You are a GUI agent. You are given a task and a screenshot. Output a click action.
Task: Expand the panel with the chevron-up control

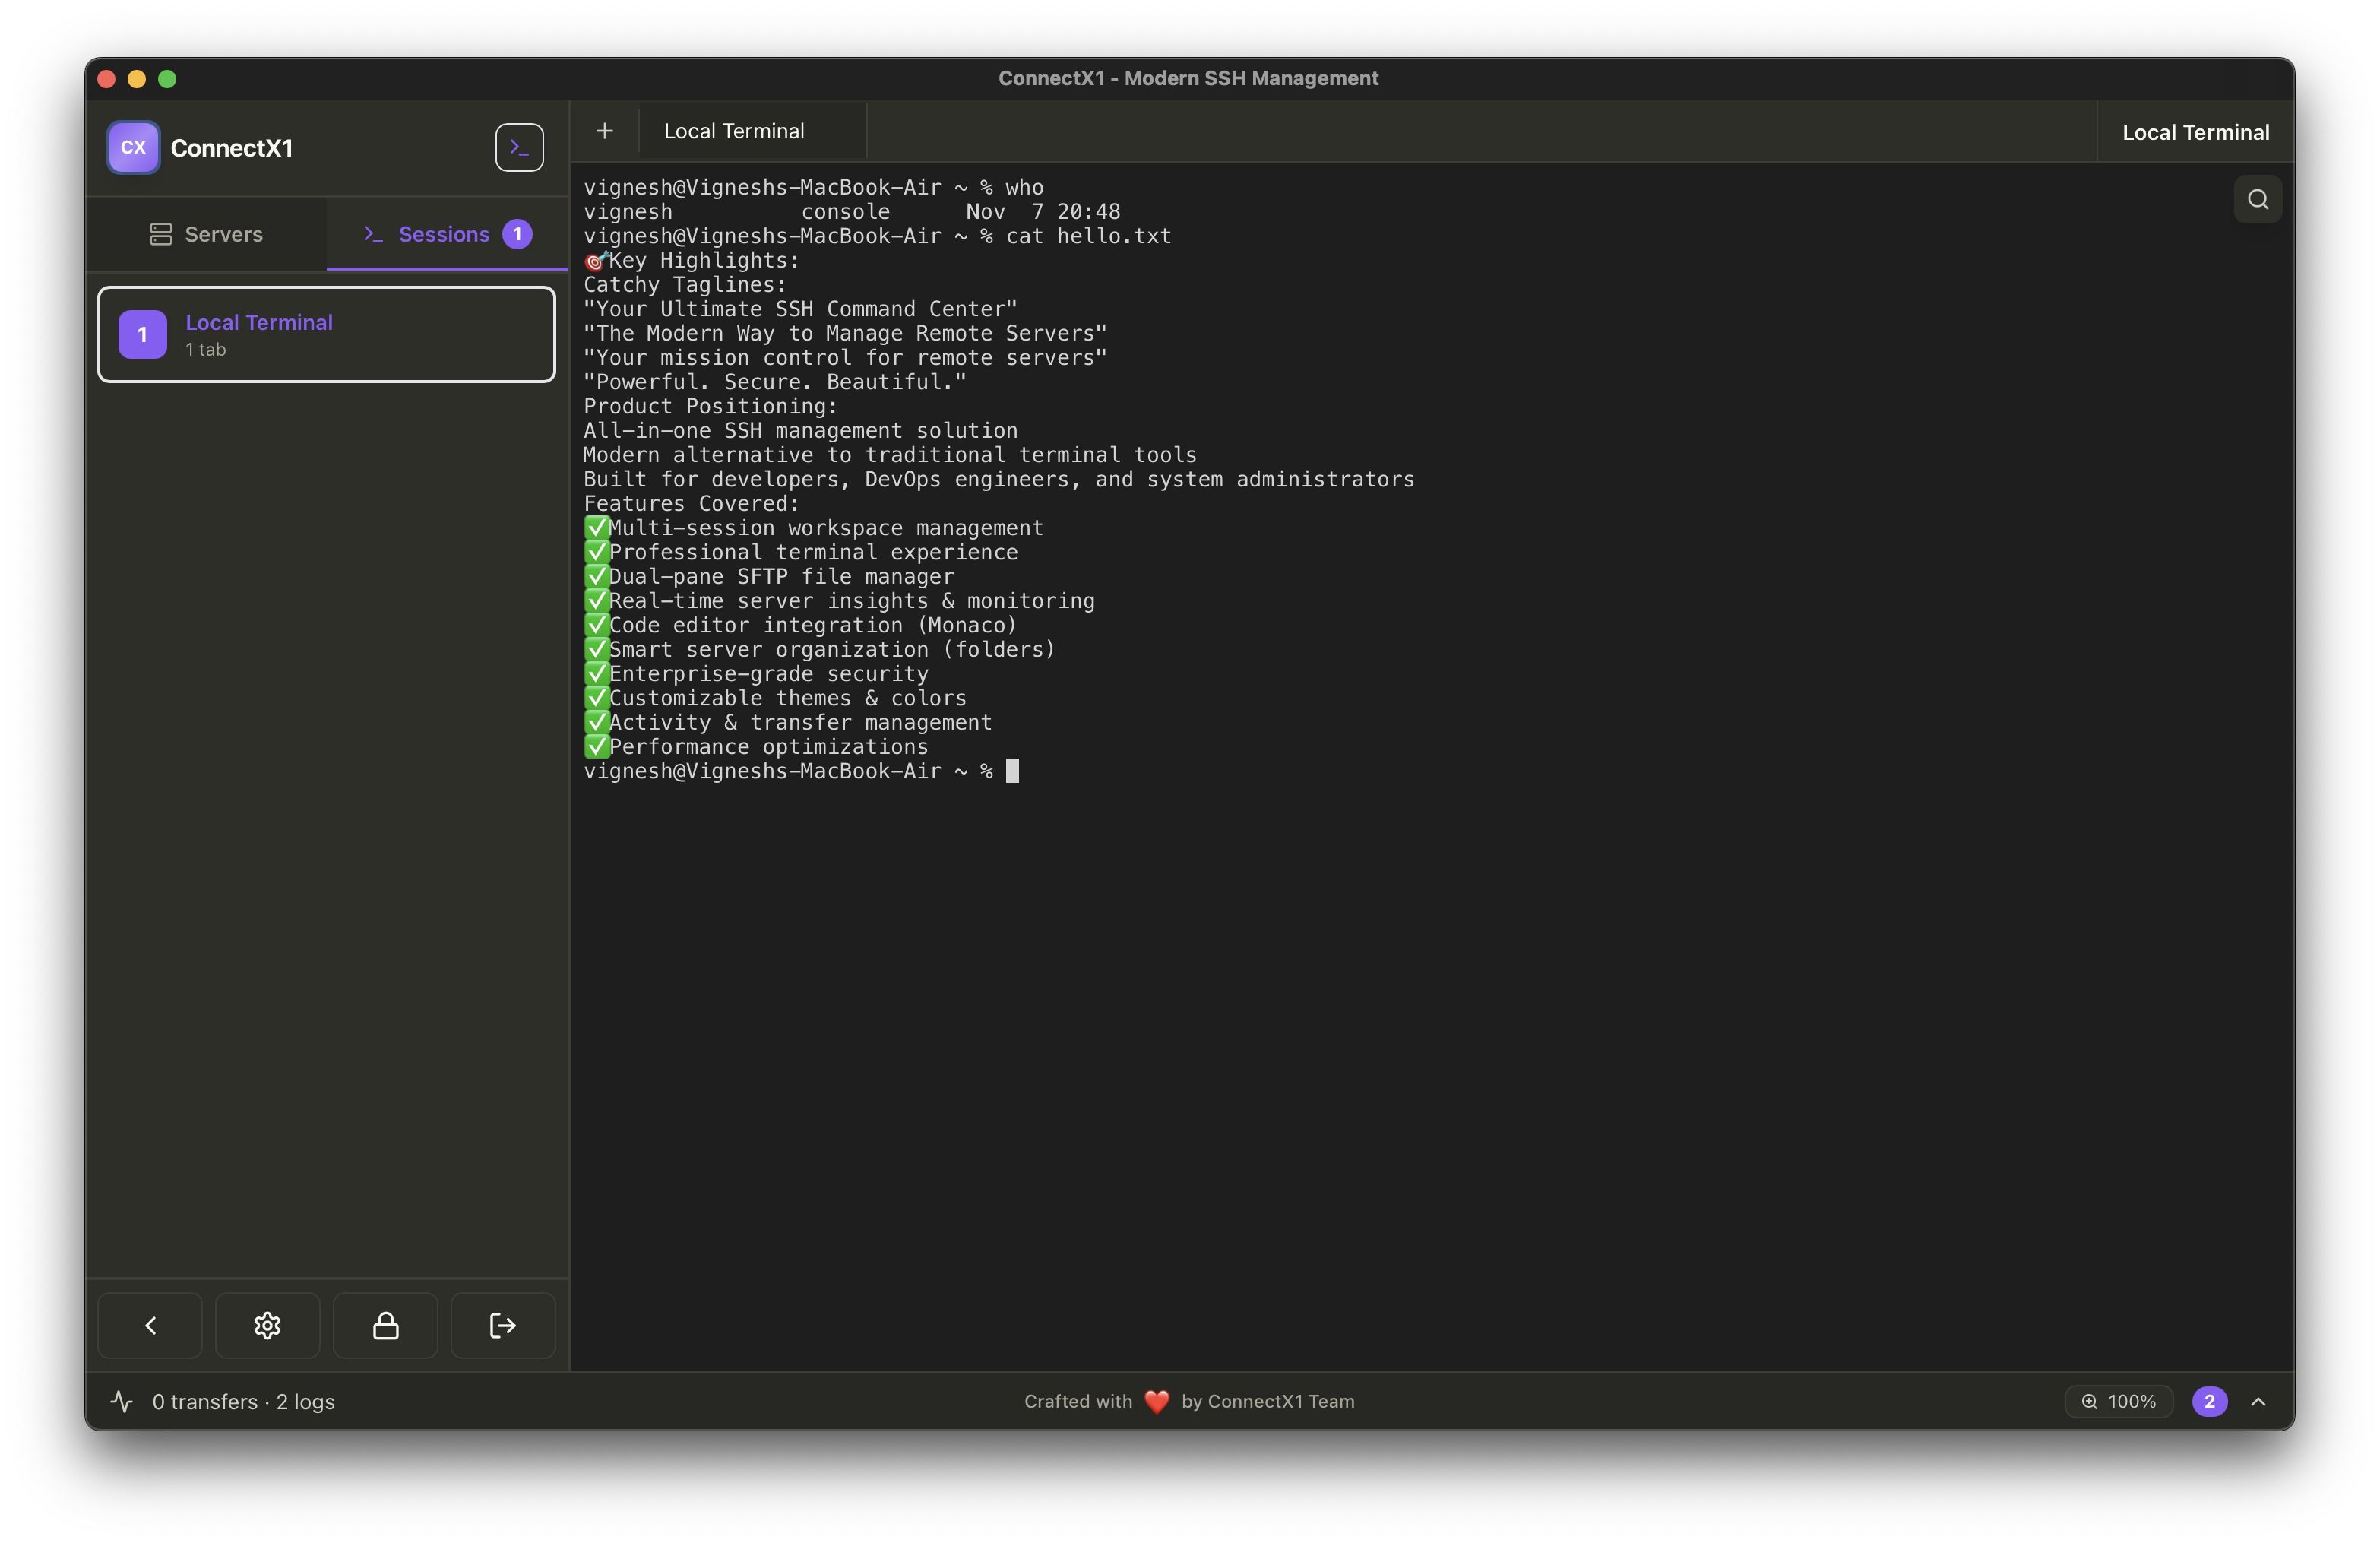[2260, 1401]
